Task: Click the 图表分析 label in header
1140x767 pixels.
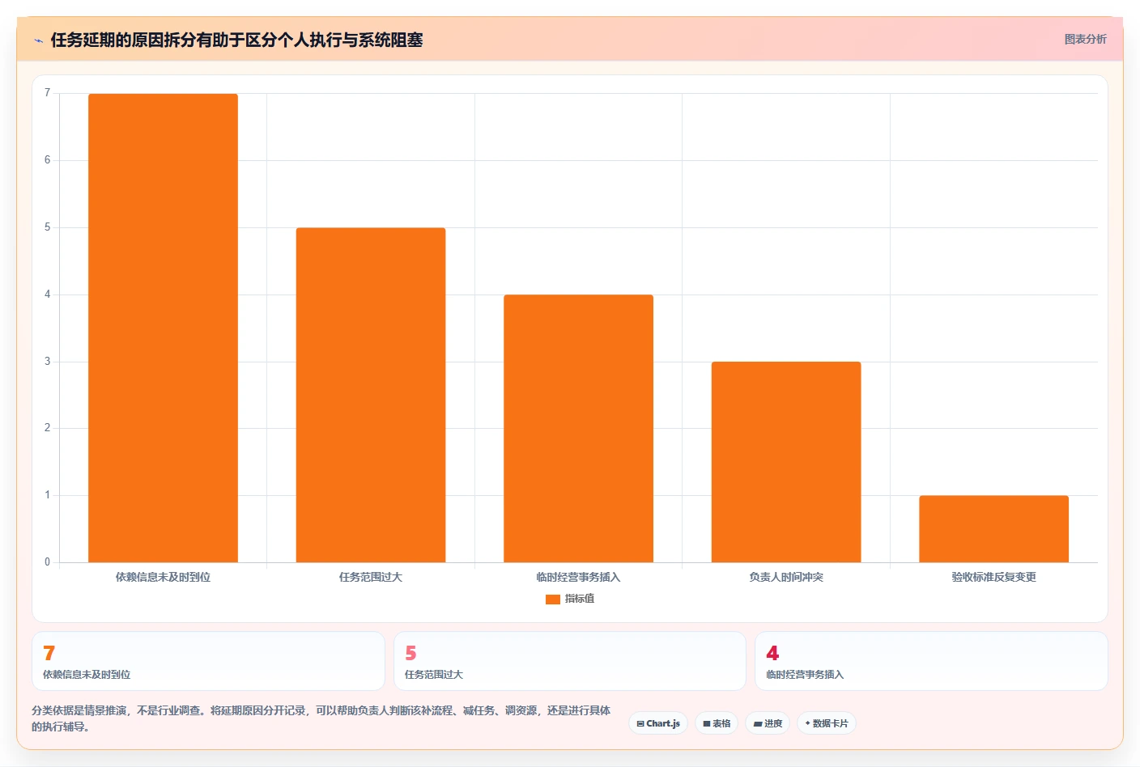Action: click(x=1085, y=39)
